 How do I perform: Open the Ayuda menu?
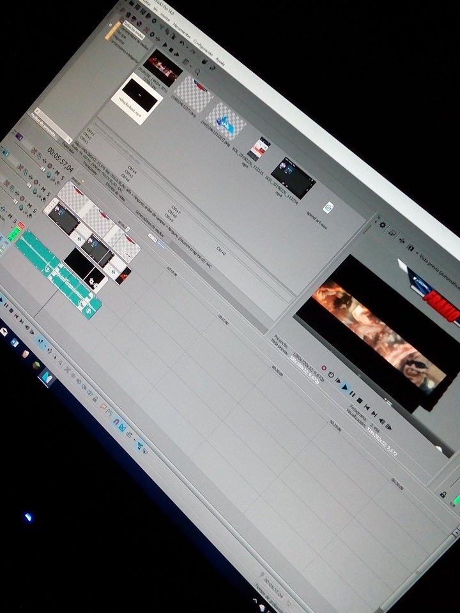point(220,61)
